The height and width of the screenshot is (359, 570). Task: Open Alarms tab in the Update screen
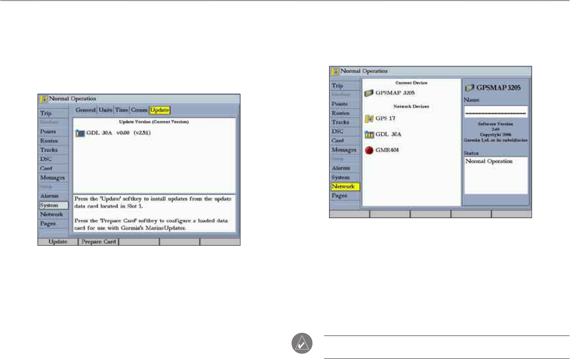[x=53, y=196]
